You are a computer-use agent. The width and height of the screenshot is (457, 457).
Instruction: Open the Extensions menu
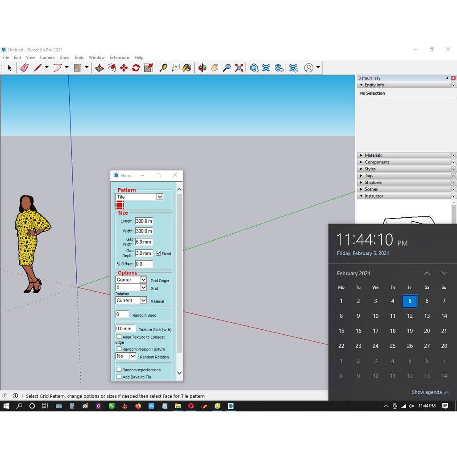pos(120,58)
